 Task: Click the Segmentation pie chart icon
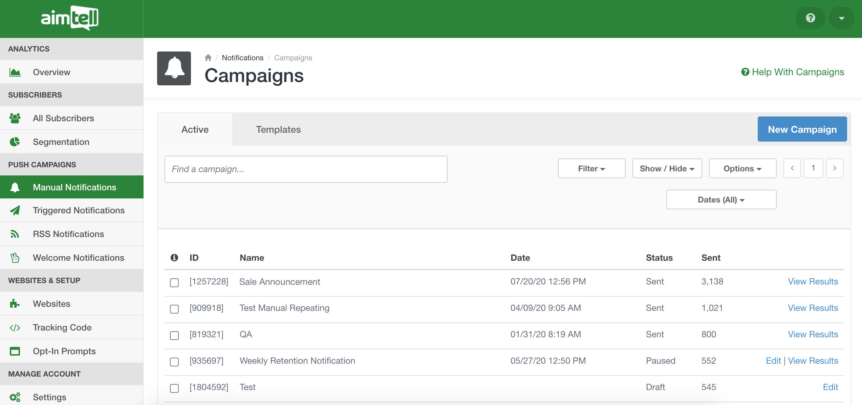pos(15,142)
